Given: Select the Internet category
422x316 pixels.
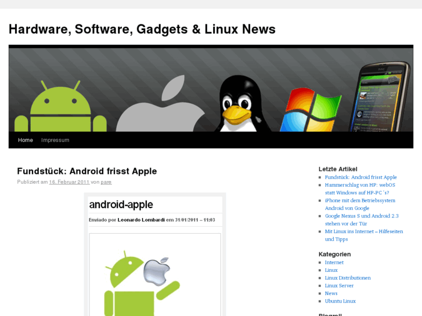Looking at the screenshot, I should coord(334,263).
